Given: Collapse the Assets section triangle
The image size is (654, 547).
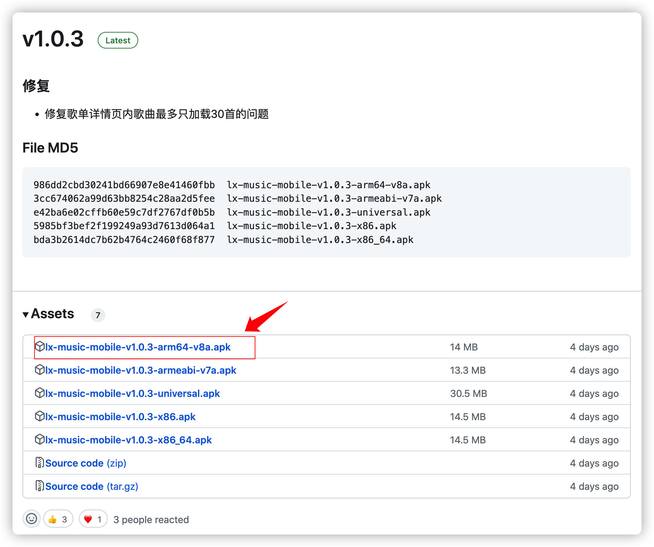Looking at the screenshot, I should tap(26, 315).
